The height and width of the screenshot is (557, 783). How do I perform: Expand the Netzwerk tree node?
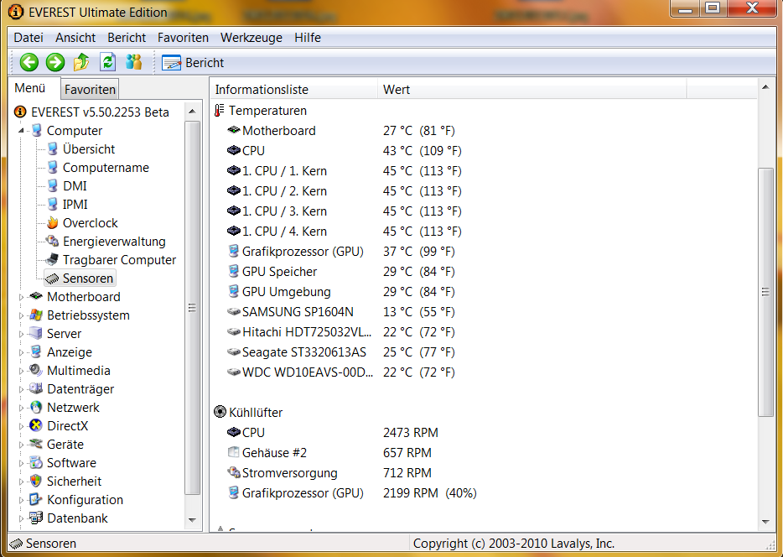click(x=21, y=409)
